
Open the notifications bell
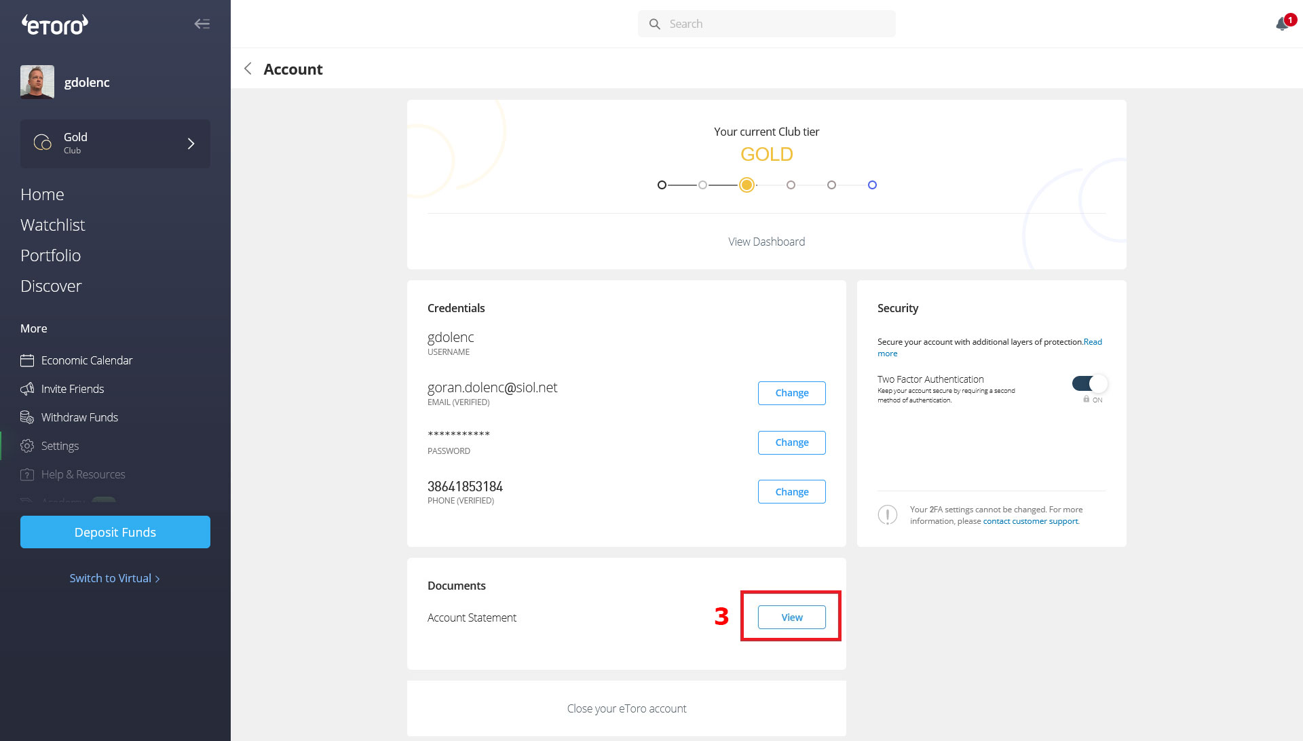coord(1282,24)
